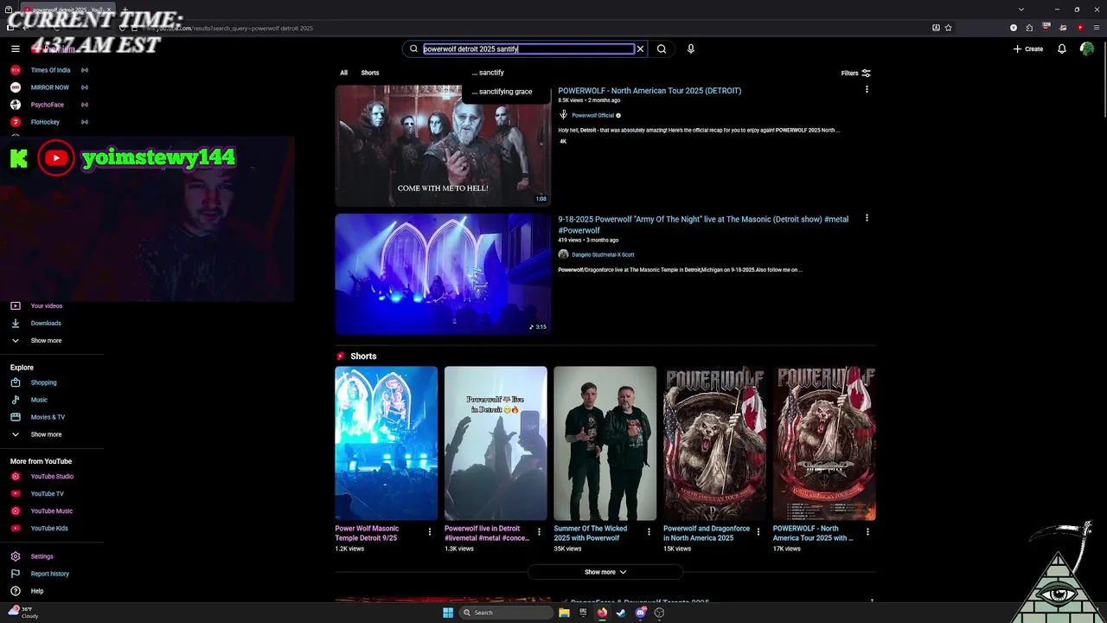Open the POWERWOLF North American Tour 2025 (DETROIT) title

point(649,91)
